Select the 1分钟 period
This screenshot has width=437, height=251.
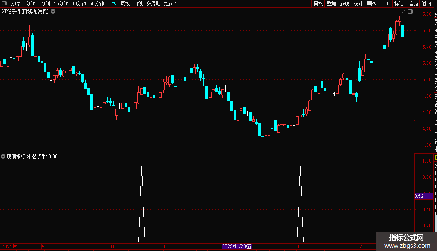(x=29, y=3)
